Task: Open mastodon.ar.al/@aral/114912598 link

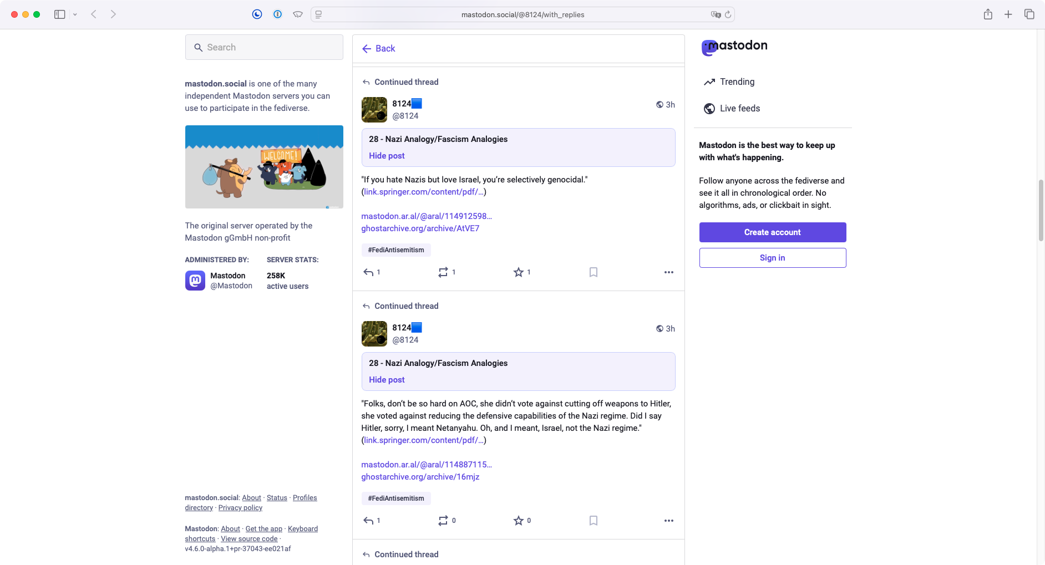Action: coord(427,216)
